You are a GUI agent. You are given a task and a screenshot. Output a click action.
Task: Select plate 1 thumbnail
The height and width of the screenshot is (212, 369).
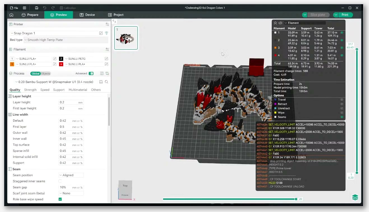coord(126,38)
